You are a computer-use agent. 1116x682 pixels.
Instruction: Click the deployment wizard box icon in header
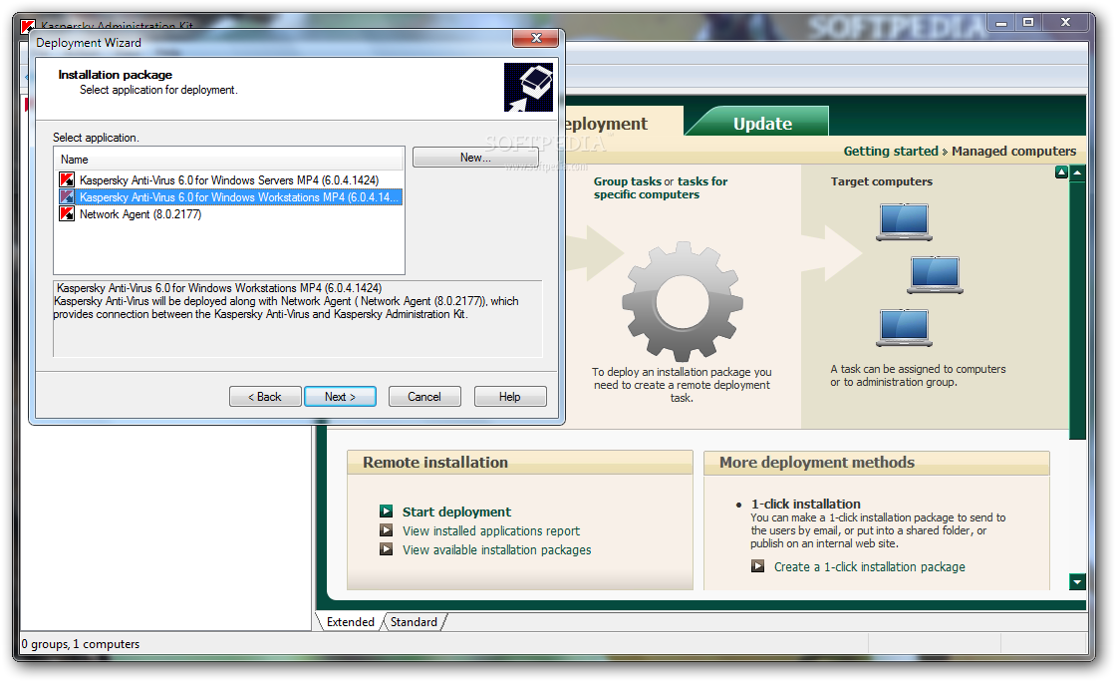(x=528, y=88)
